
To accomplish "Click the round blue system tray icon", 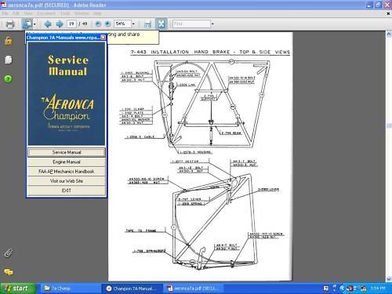I will [x=342, y=289].
